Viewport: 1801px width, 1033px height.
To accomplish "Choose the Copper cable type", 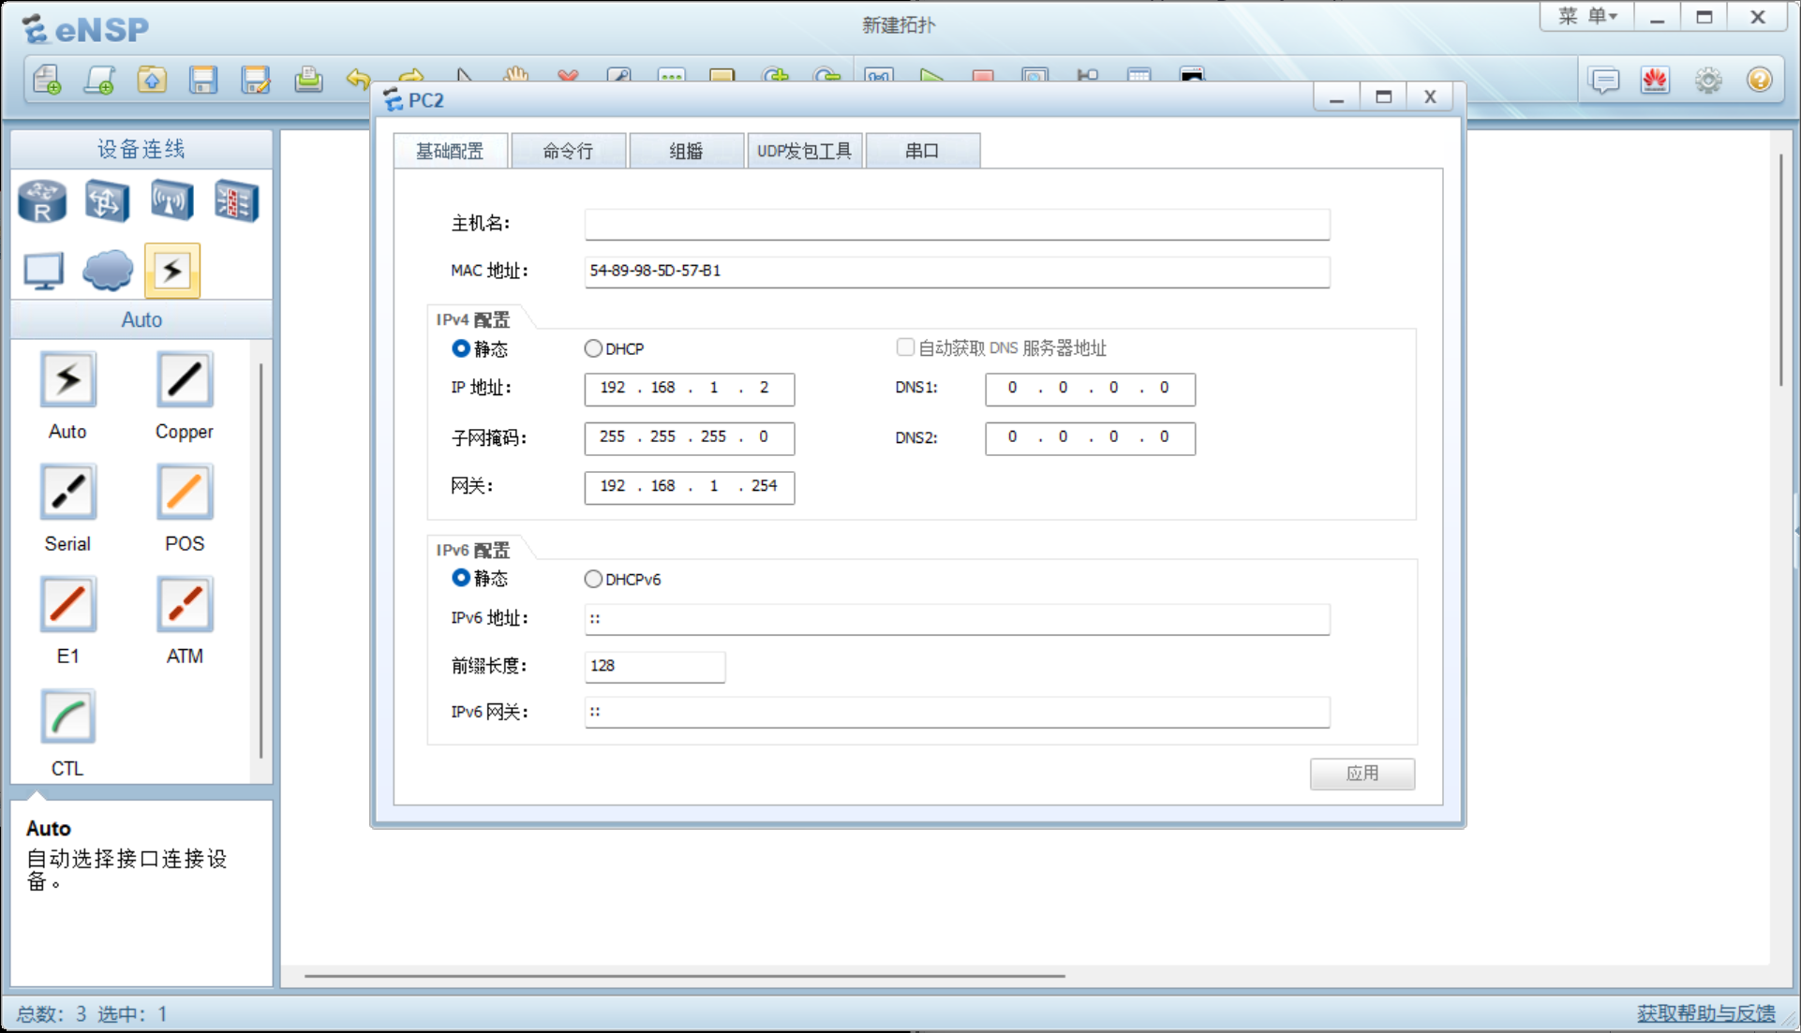I will click(x=185, y=380).
